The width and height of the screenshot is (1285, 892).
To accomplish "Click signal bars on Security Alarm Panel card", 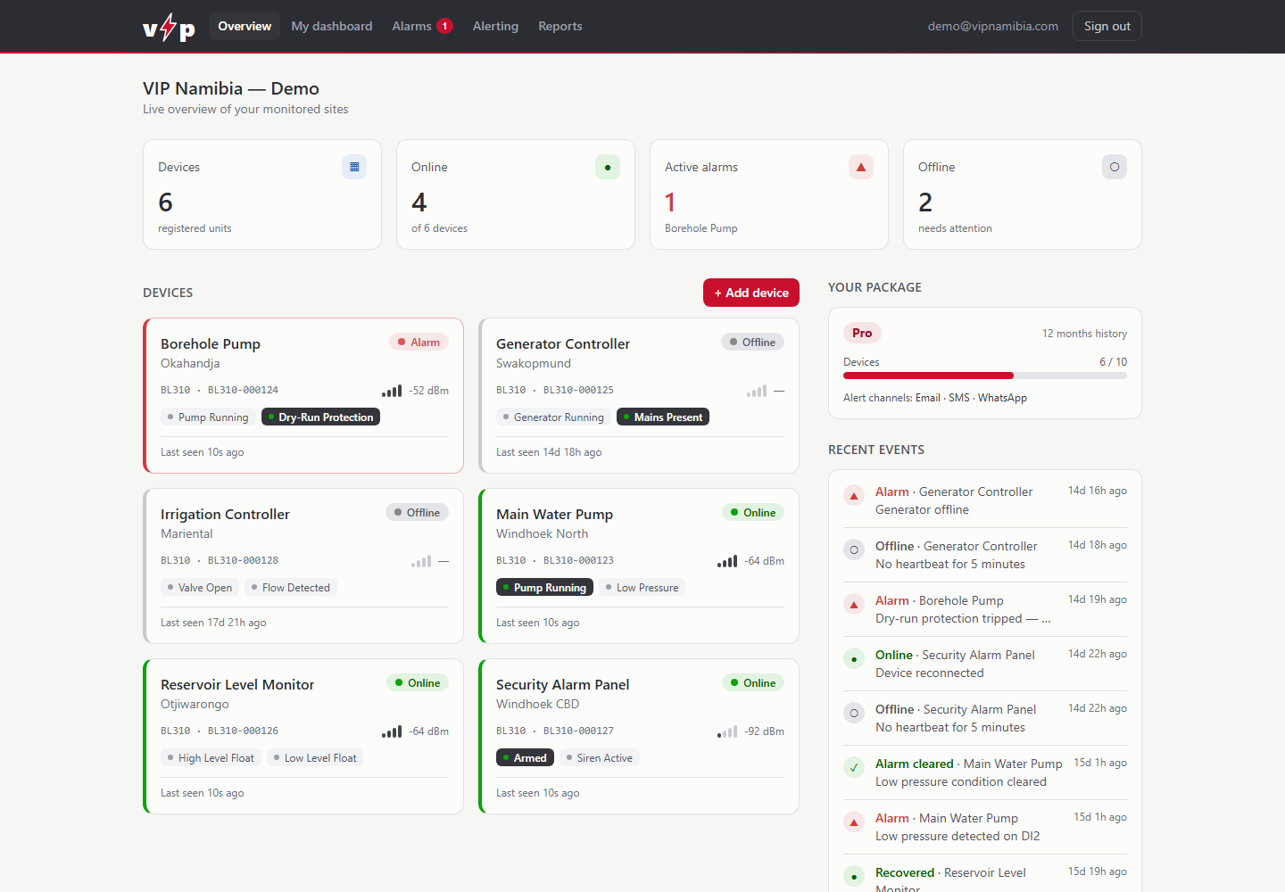I will coord(727,731).
